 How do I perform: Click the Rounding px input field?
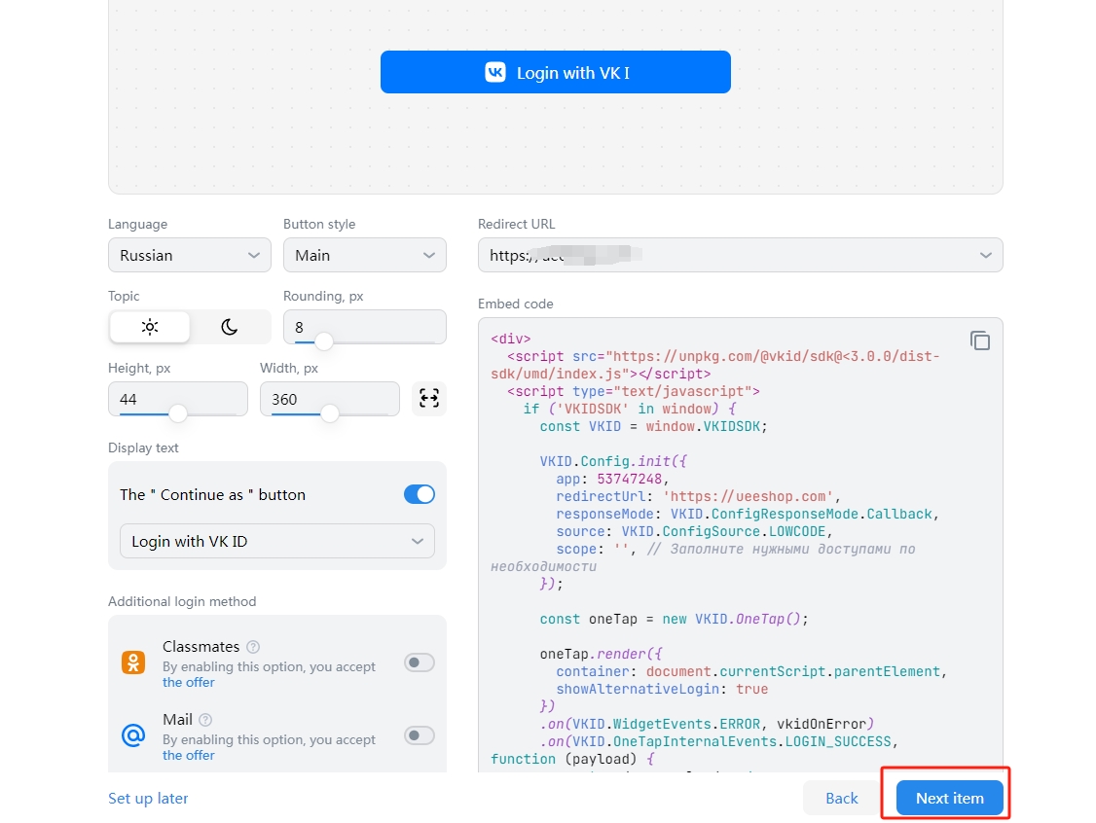point(364,326)
